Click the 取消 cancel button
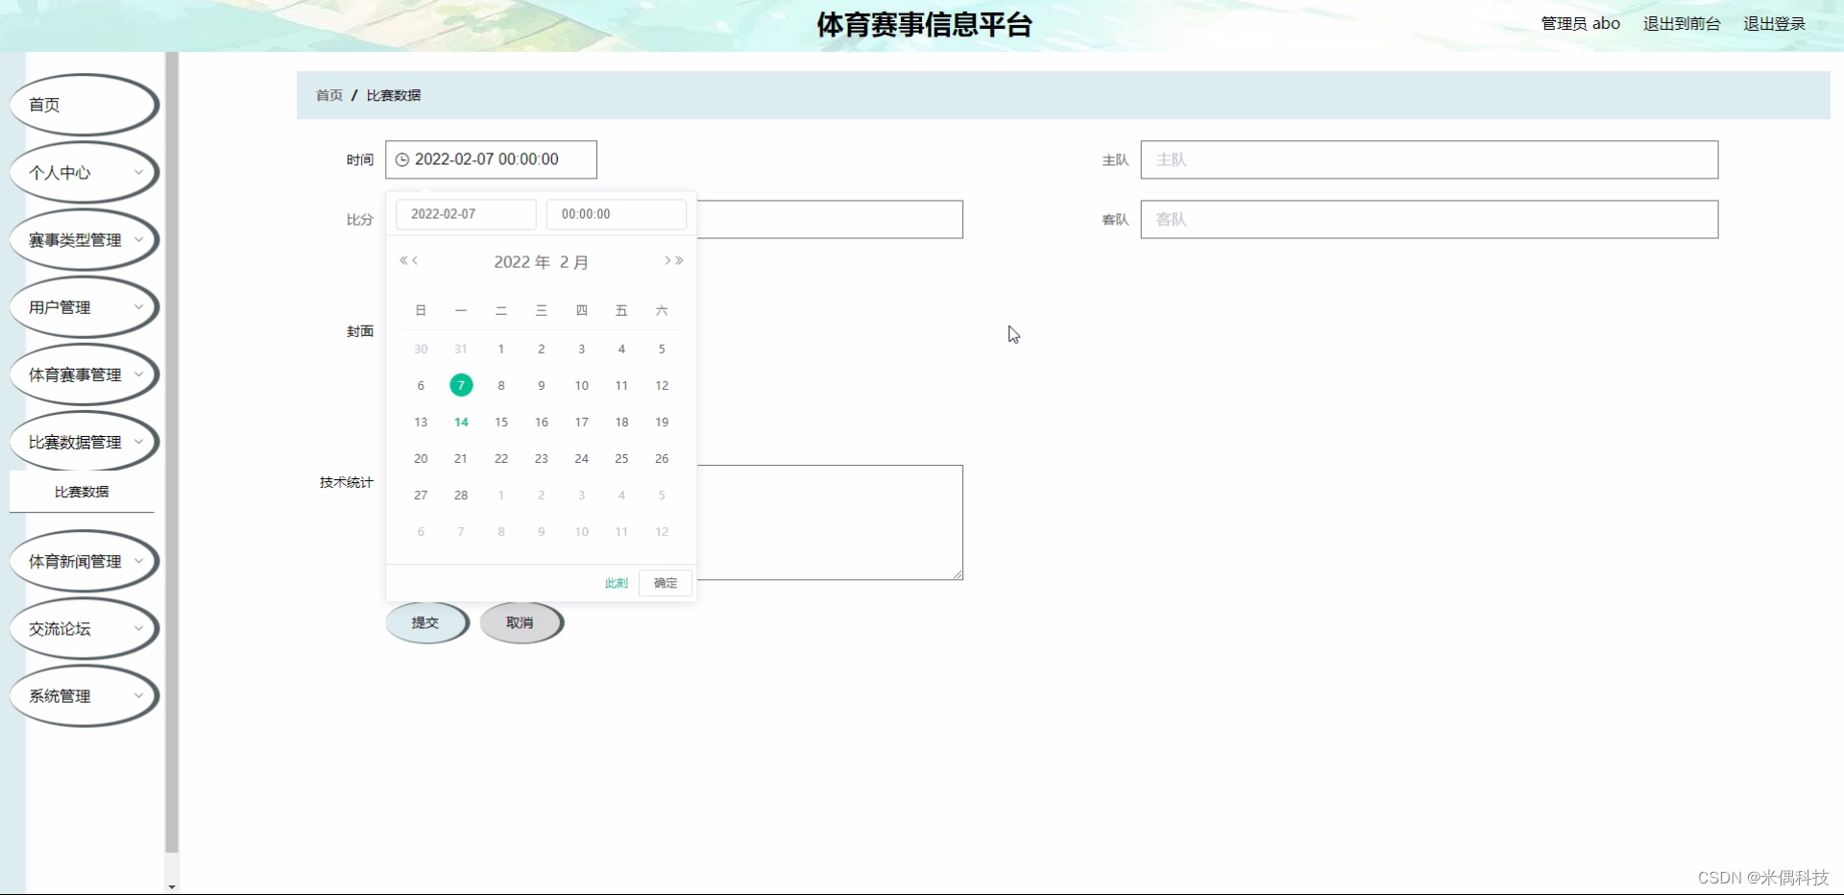Image resolution: width=1844 pixels, height=895 pixels. (522, 622)
